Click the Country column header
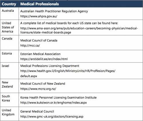This screenshot has height=121, width=143. point(9,4)
